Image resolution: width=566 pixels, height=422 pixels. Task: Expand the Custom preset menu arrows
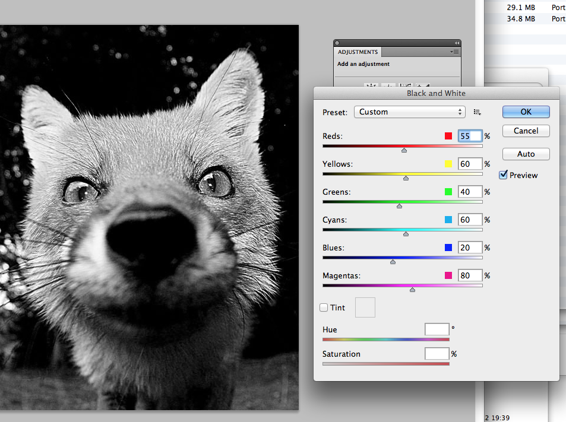pyautogui.click(x=460, y=111)
